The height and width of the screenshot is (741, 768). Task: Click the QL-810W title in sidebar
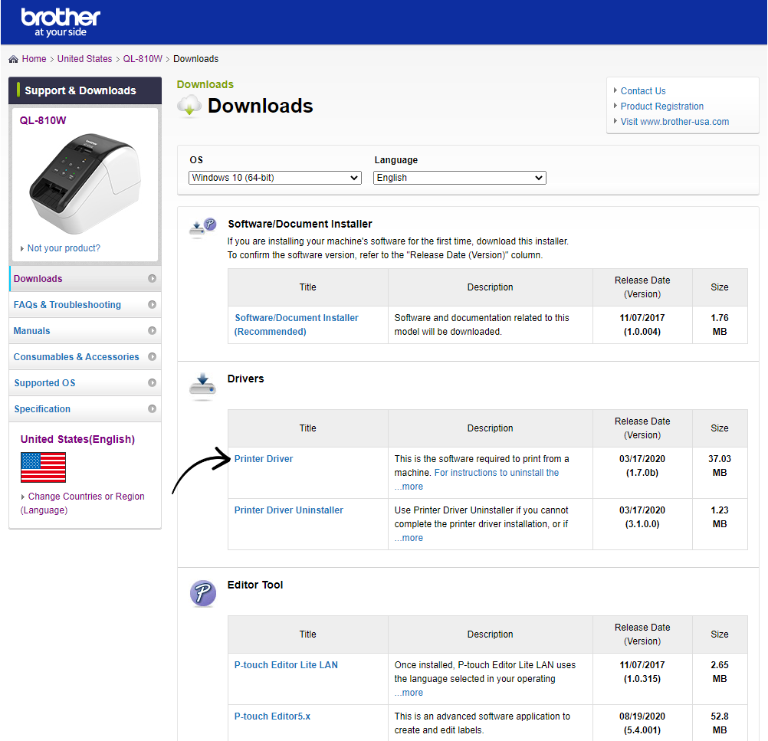[43, 120]
